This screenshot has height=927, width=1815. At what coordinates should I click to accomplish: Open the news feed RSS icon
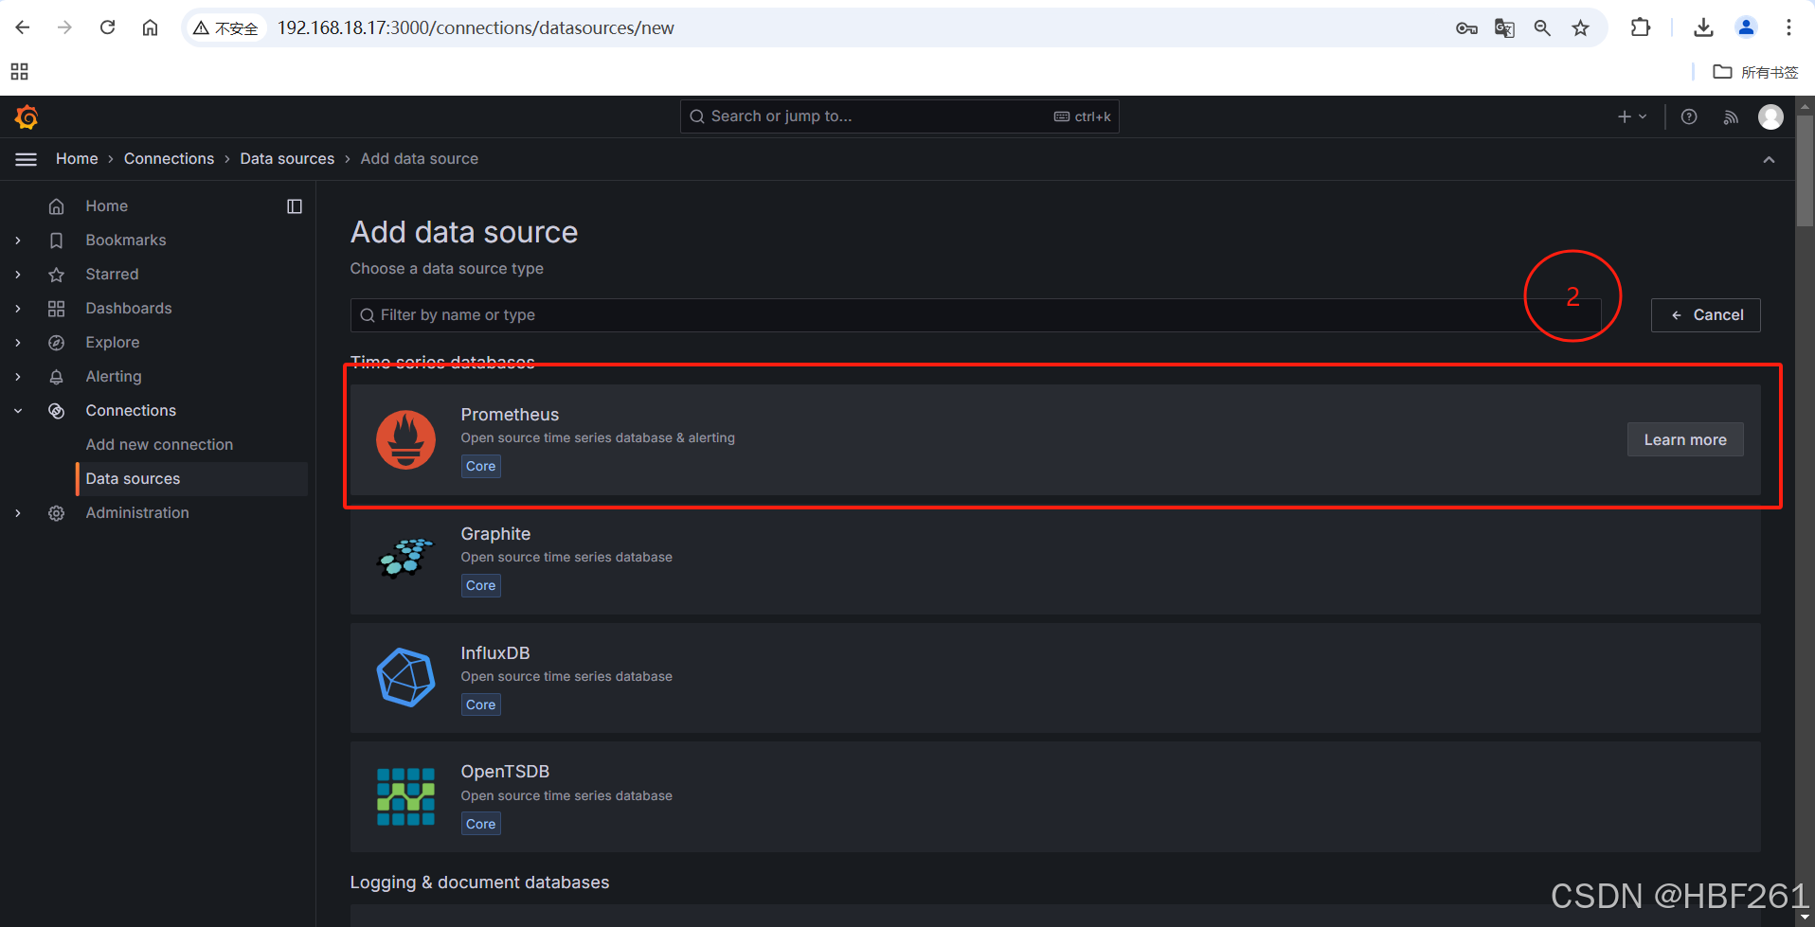[x=1731, y=116]
